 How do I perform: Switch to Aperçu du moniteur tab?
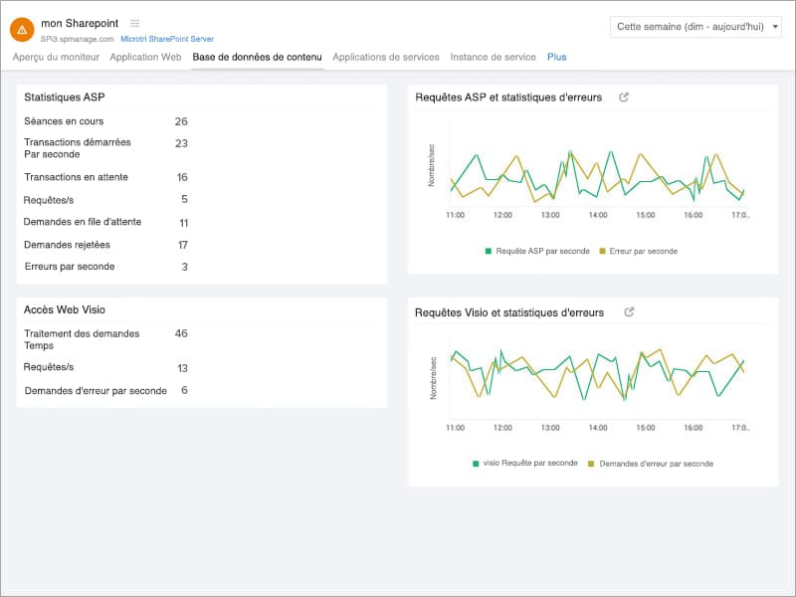pos(56,58)
